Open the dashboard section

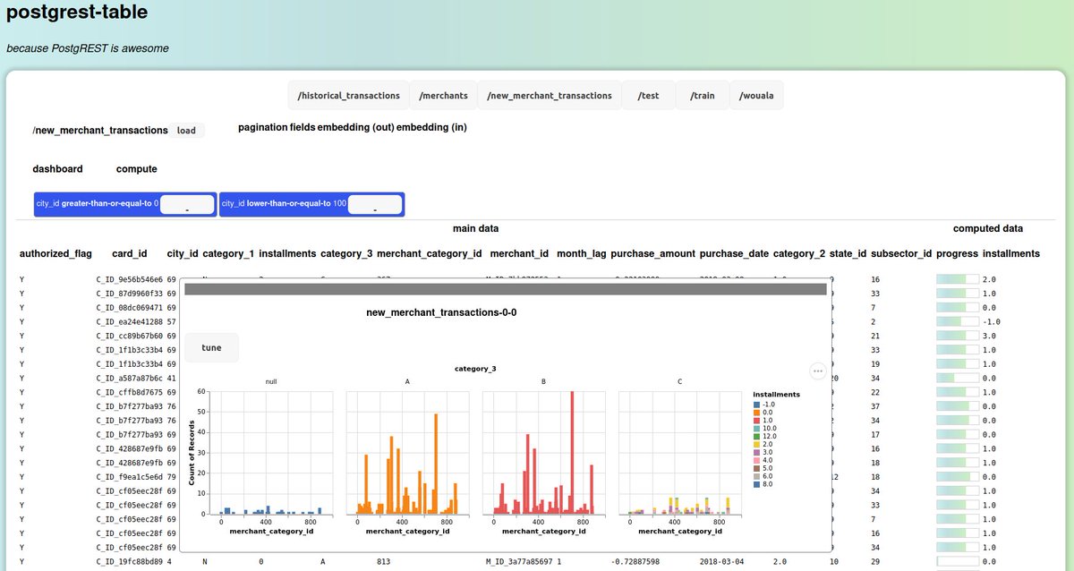[58, 168]
